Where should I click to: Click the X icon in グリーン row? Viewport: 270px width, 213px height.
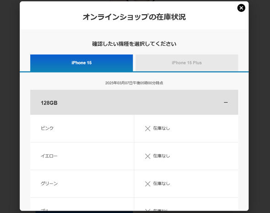point(147,184)
